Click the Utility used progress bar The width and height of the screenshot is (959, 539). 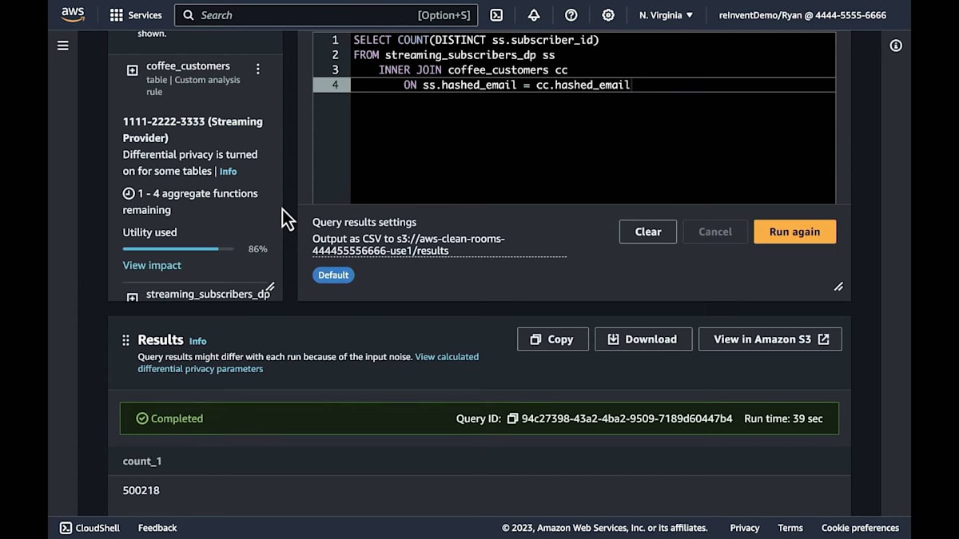pos(178,249)
